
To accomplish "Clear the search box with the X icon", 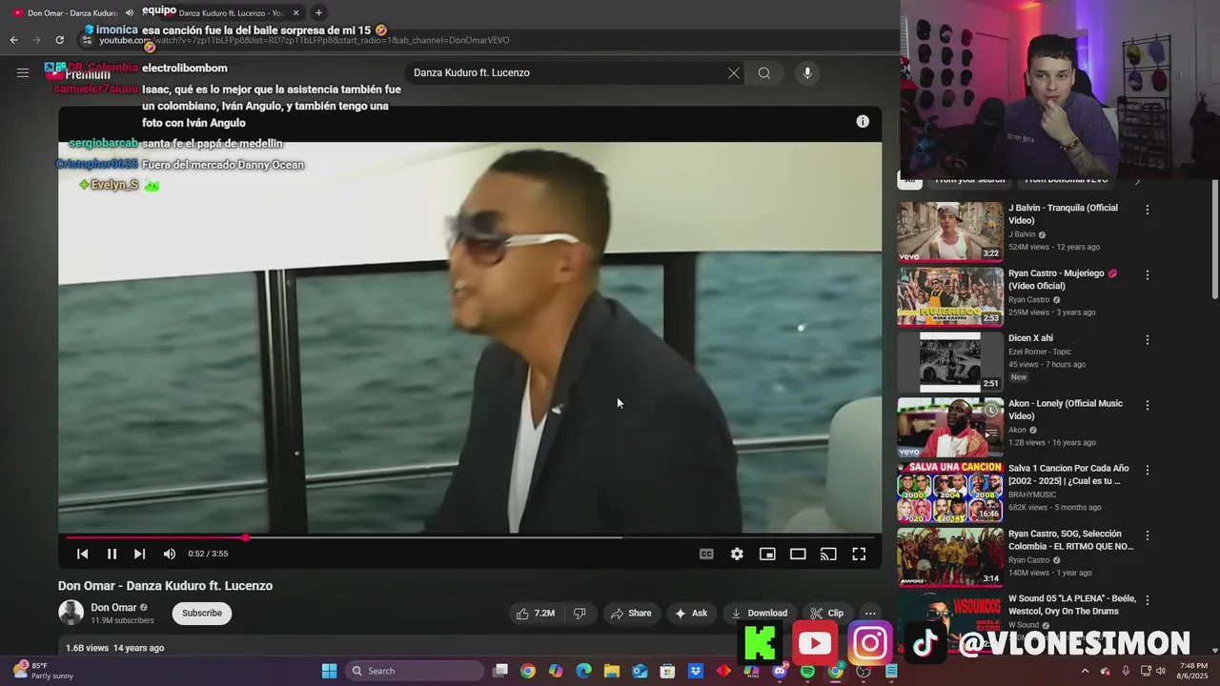I will (x=734, y=73).
